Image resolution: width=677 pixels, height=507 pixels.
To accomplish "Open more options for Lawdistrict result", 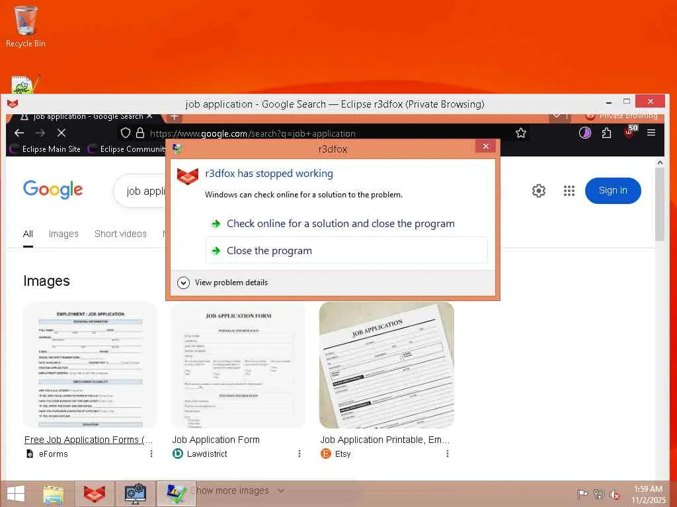I will 299,454.
